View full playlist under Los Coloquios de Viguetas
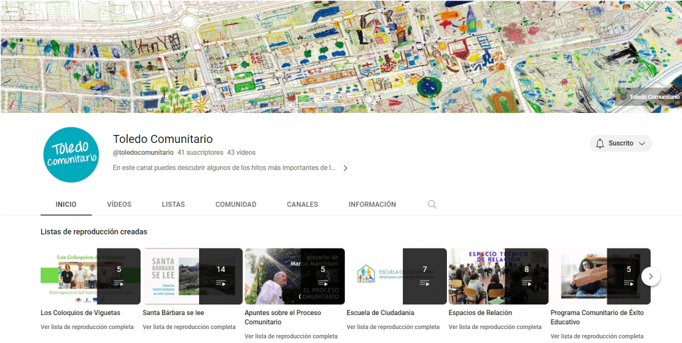682x343 pixels. tap(87, 327)
